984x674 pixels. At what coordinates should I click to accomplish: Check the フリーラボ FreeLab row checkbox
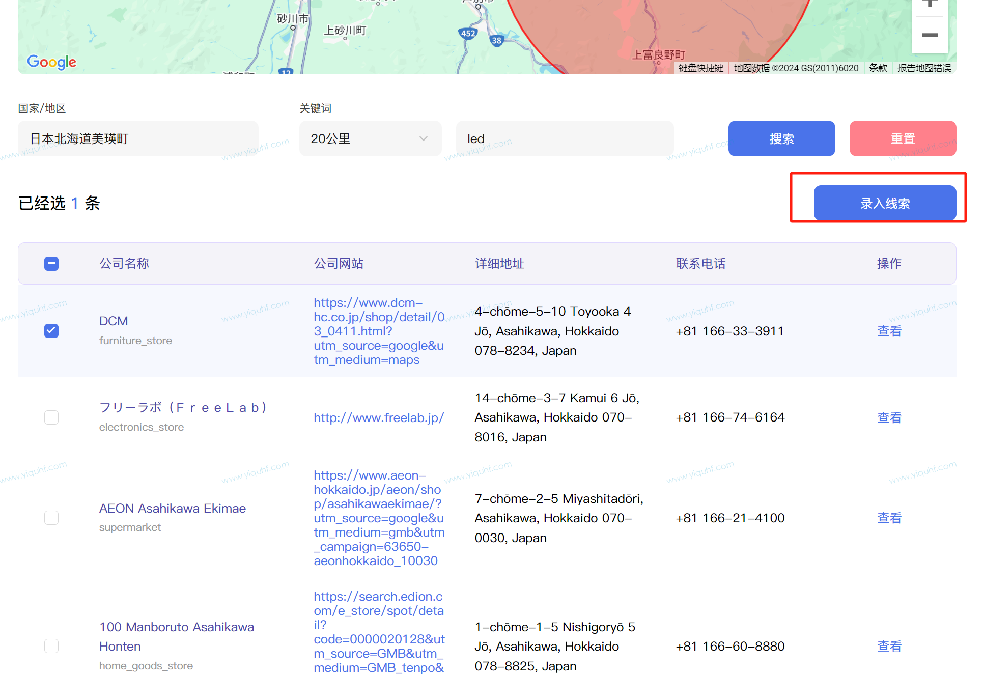pos(51,417)
